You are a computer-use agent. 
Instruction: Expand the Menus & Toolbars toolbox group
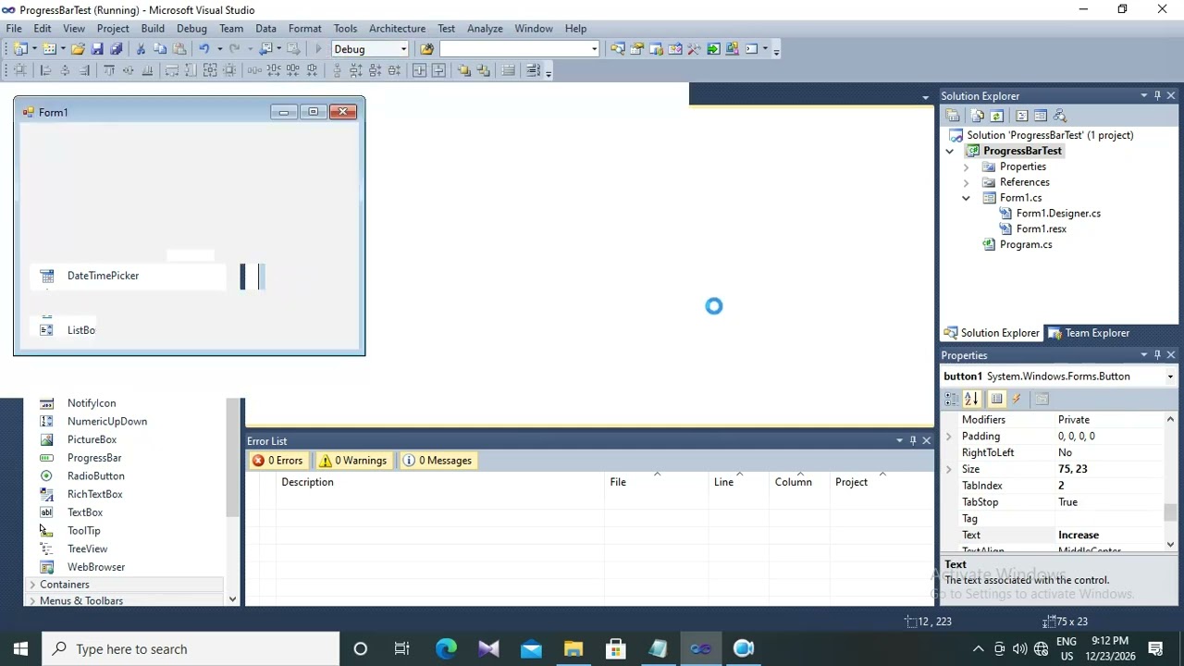tap(32, 601)
